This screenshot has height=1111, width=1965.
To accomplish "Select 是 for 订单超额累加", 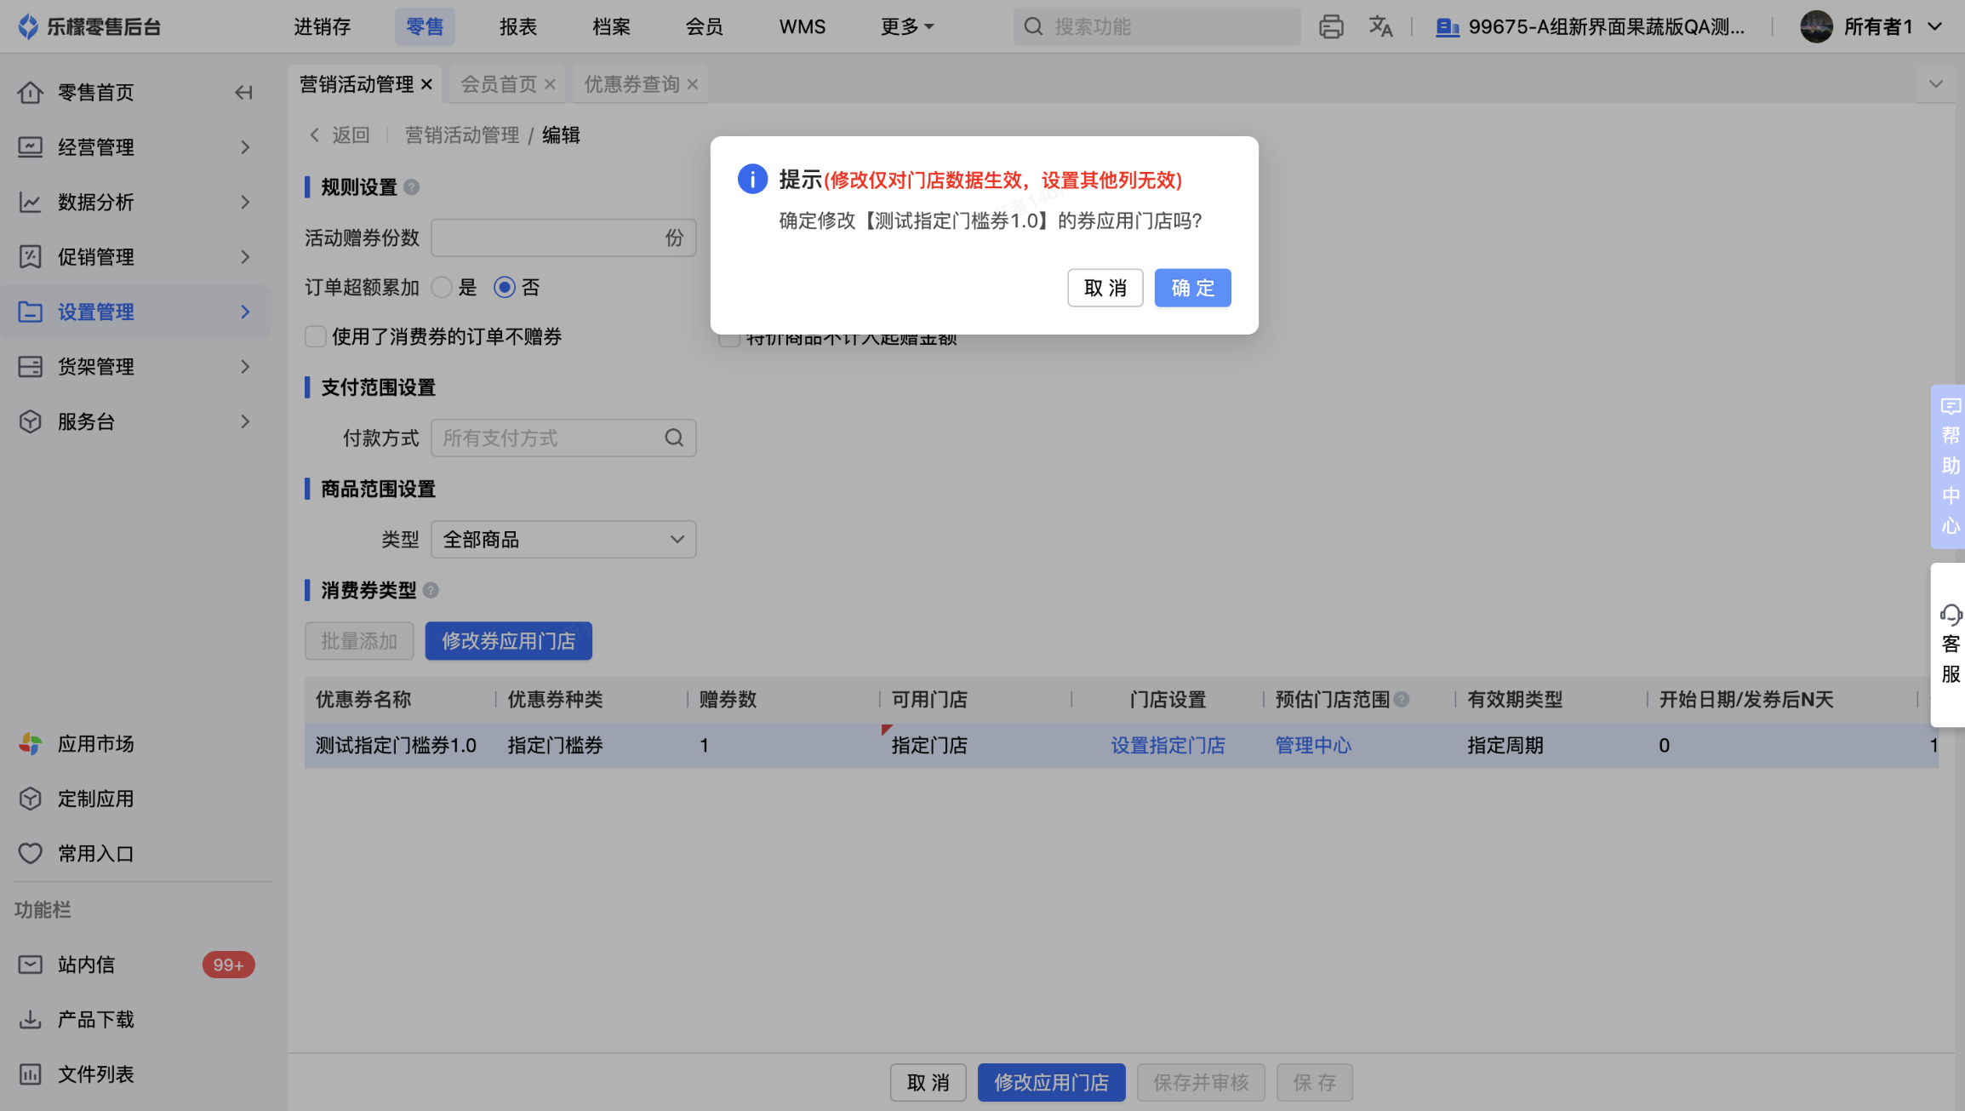I will (x=442, y=287).
